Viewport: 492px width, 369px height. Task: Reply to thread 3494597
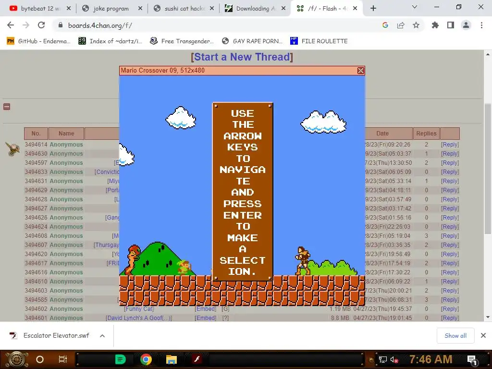click(x=450, y=162)
